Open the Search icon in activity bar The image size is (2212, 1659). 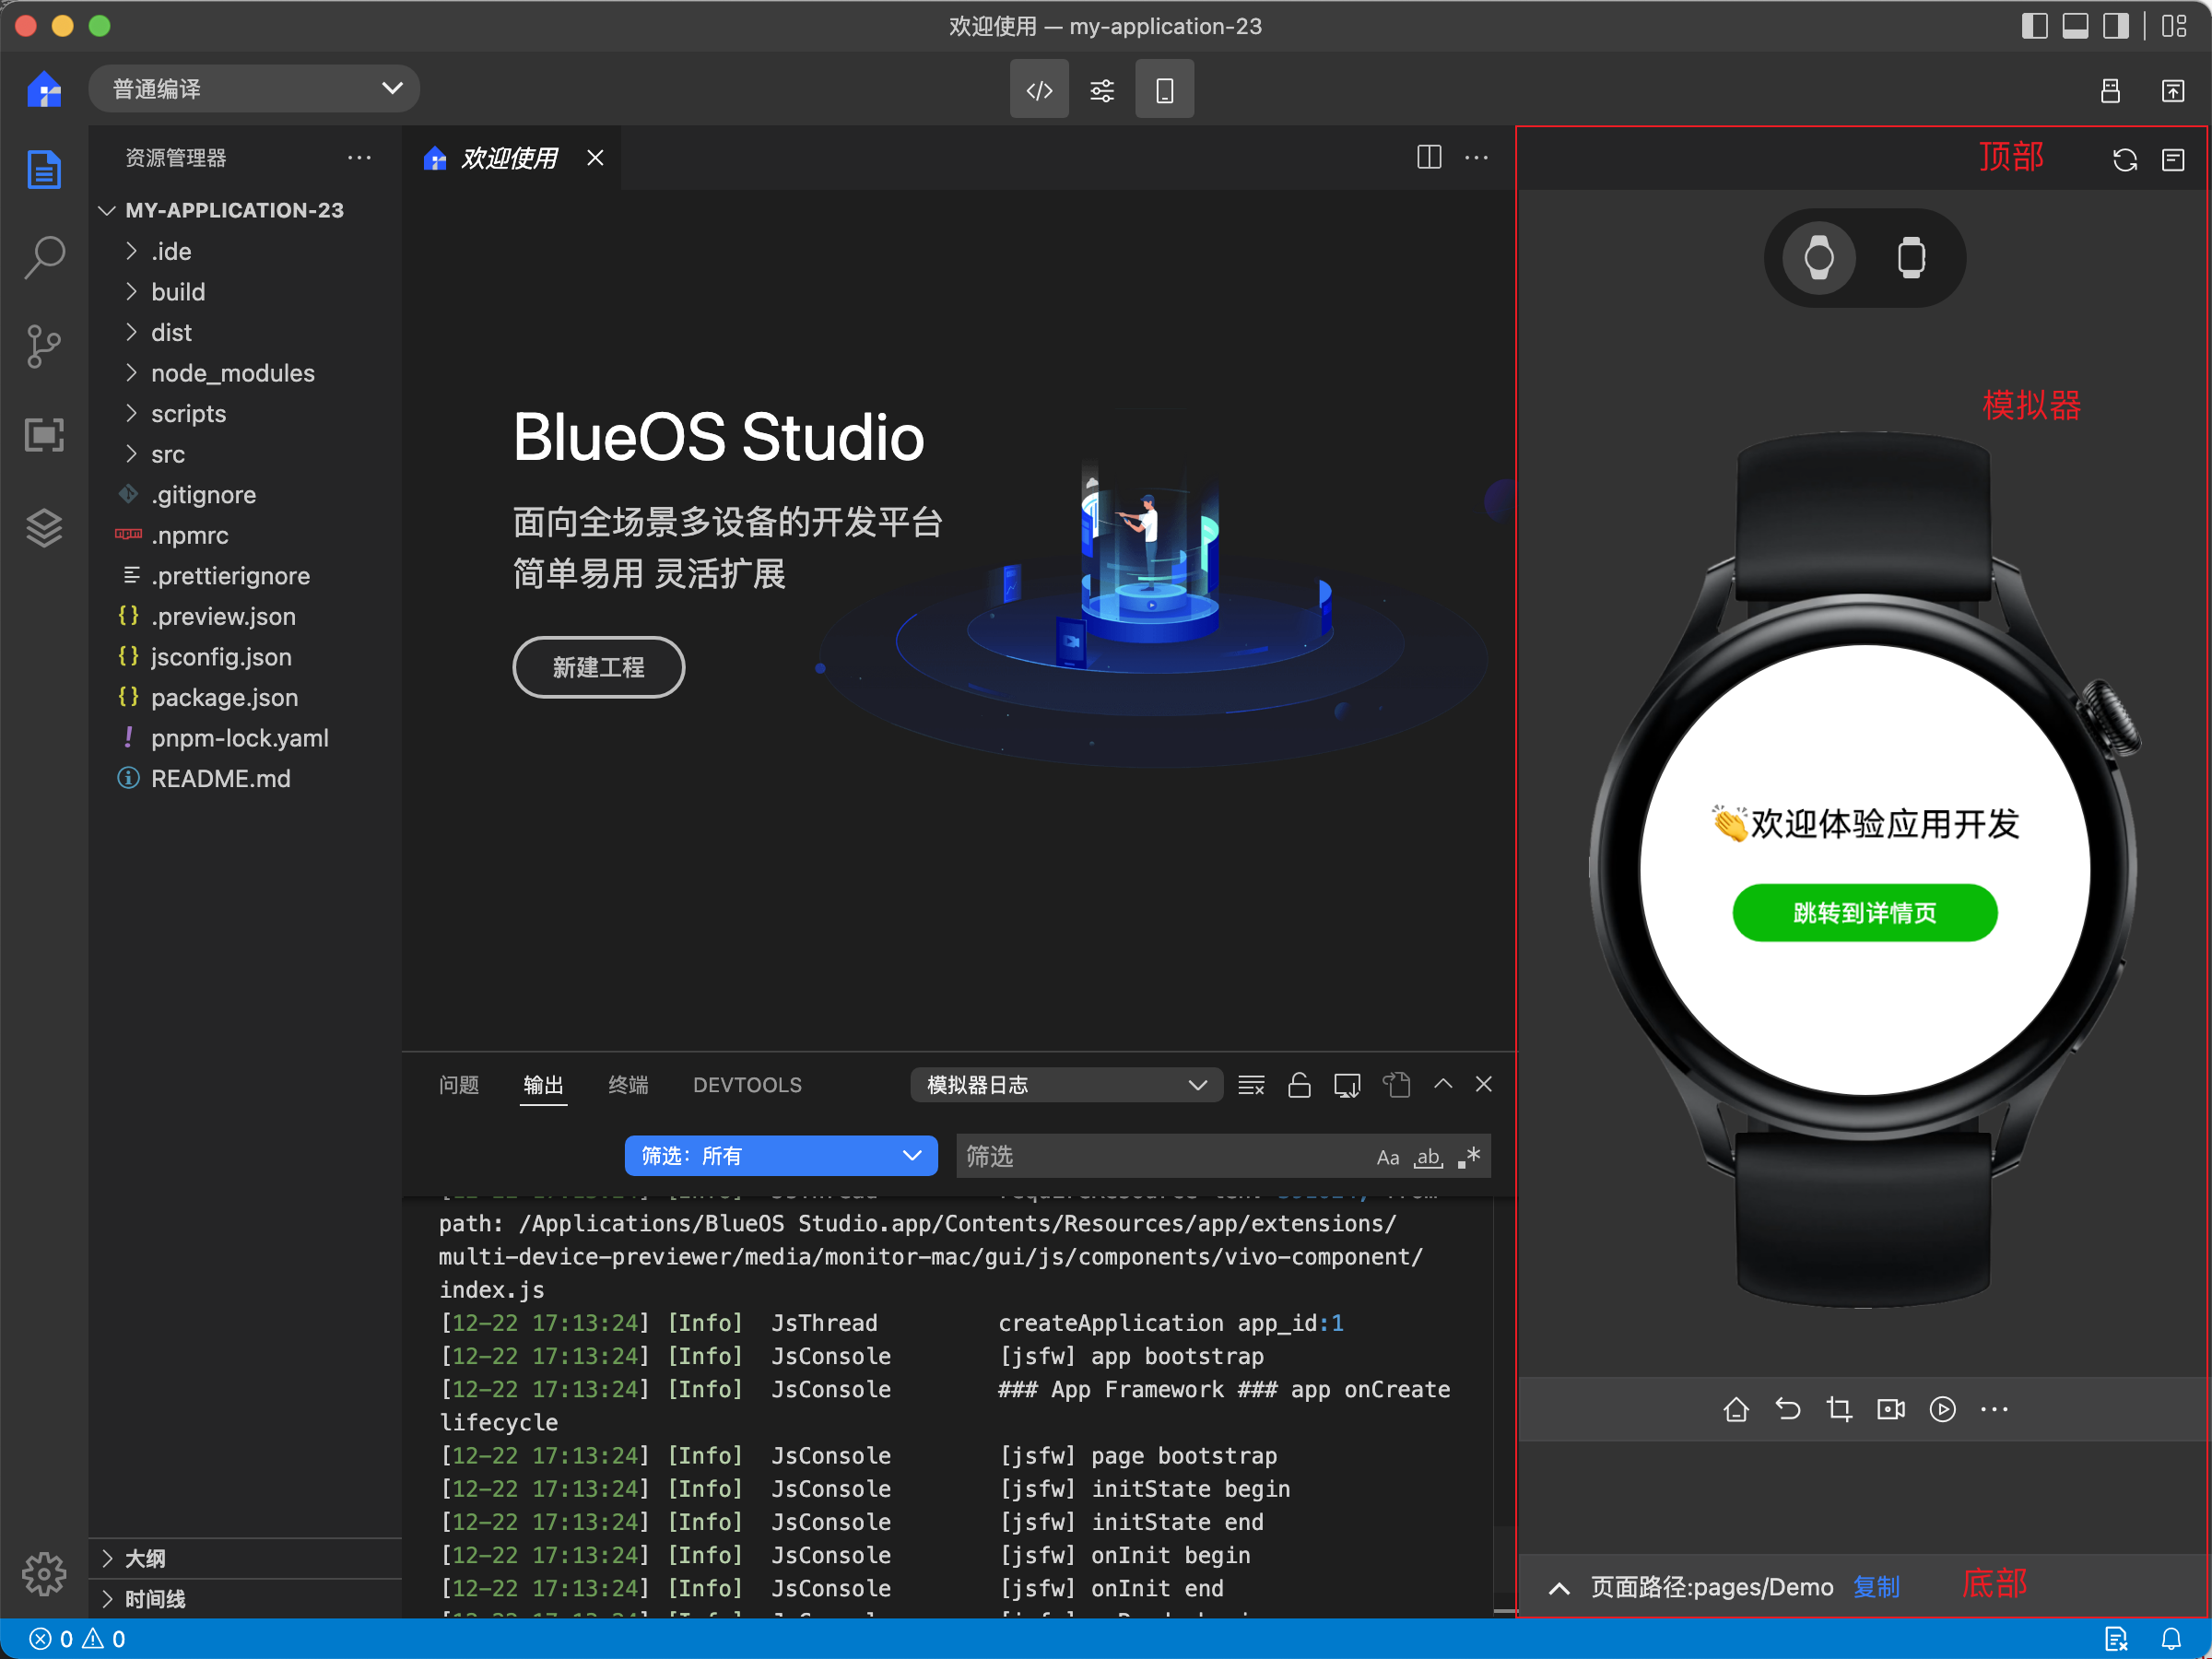click(x=44, y=257)
